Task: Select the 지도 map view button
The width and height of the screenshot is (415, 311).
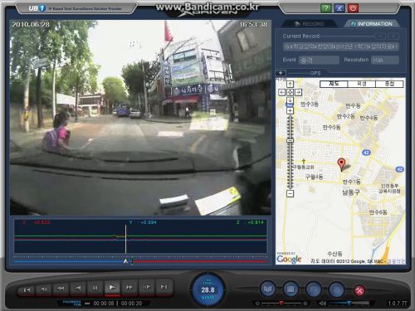Action: pyautogui.click(x=334, y=84)
